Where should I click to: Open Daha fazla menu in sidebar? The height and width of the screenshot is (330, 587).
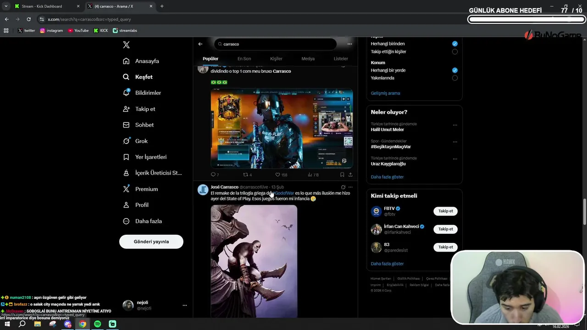point(143,221)
